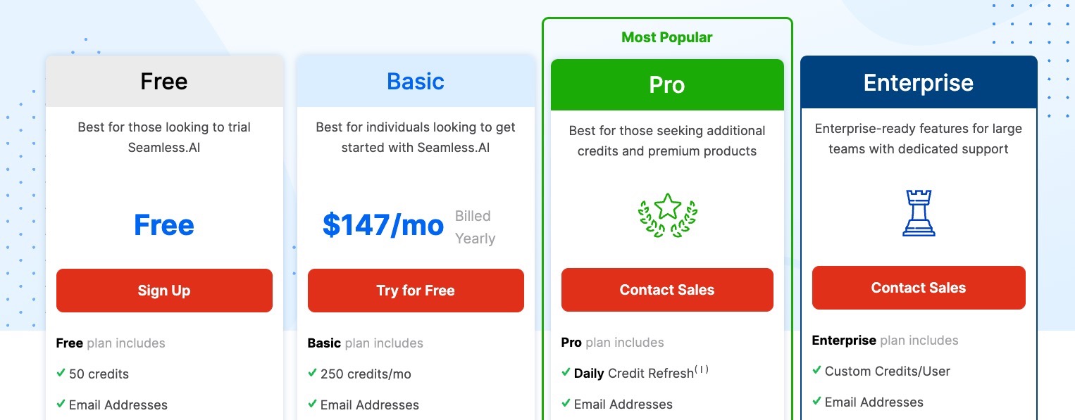Click the Billed Yearly text
This screenshot has height=420, width=1075.
click(x=475, y=227)
